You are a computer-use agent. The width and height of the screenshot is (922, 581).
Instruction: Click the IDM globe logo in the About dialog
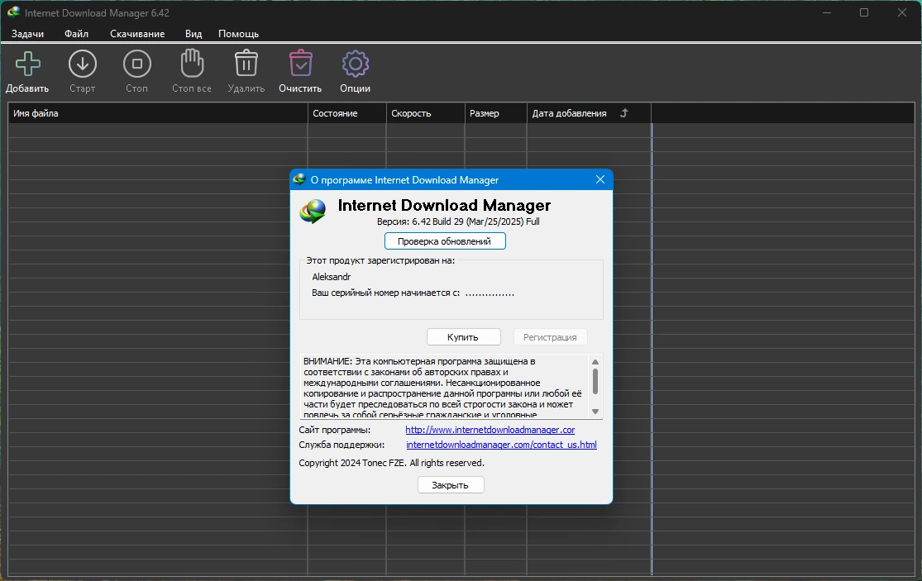pos(313,212)
